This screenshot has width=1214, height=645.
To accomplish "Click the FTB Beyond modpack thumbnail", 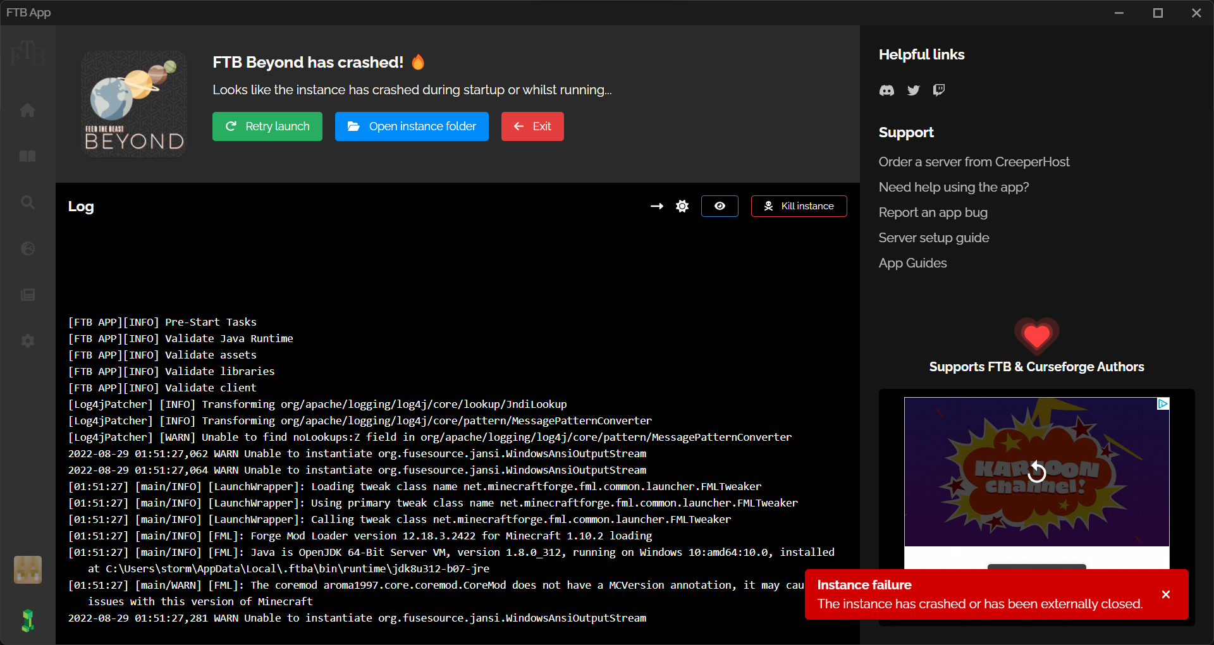I will point(134,104).
